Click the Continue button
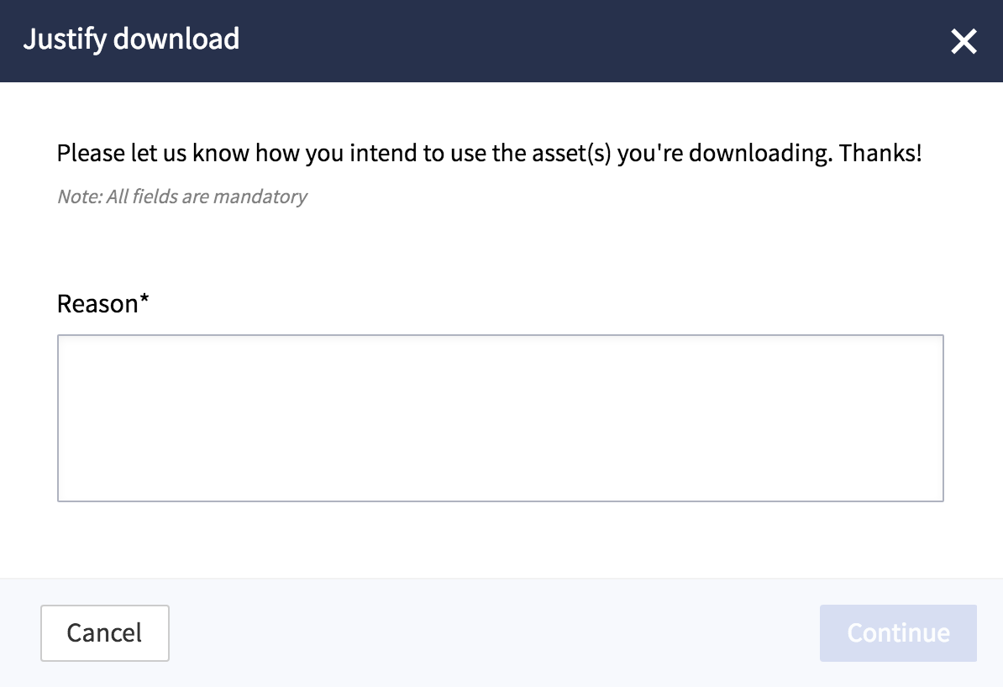The image size is (1003, 687). pyautogui.click(x=898, y=632)
